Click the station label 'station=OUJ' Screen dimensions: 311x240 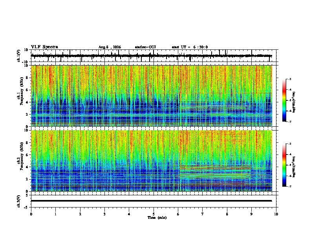(145, 47)
